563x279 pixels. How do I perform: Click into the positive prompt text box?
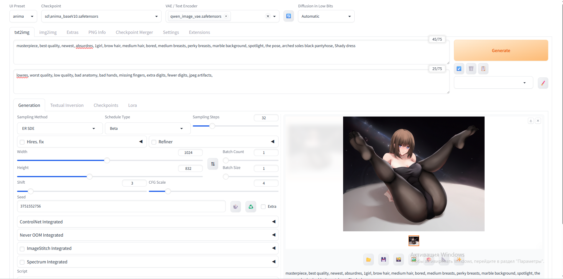pyautogui.click(x=231, y=52)
